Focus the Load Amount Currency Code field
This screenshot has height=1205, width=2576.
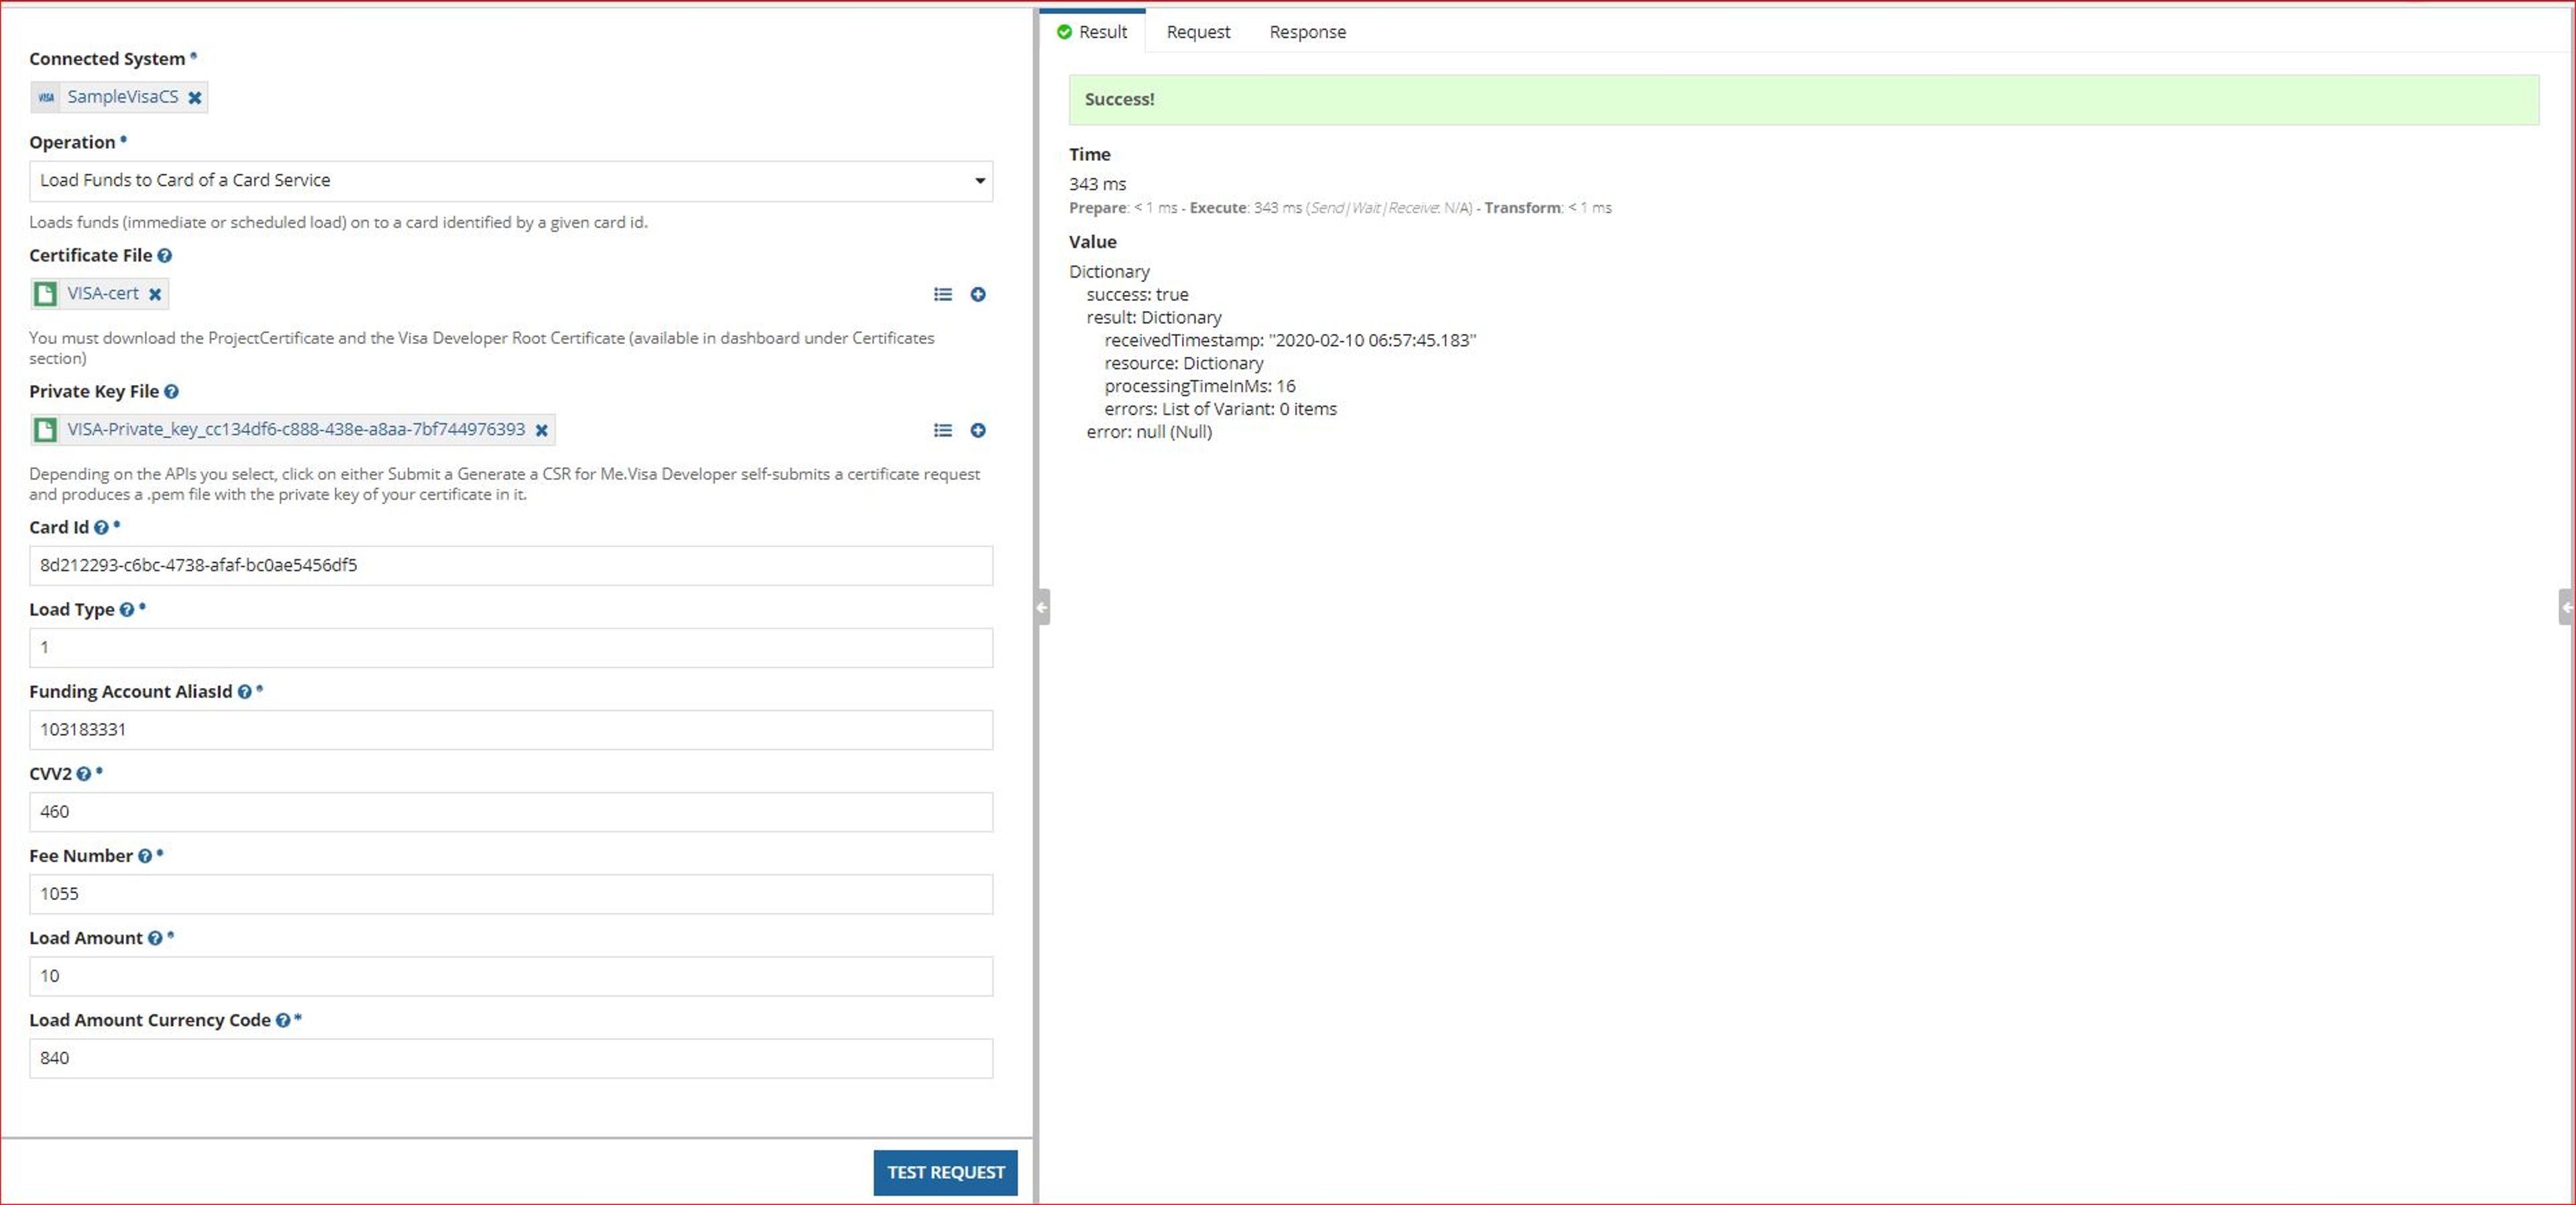[511, 1058]
